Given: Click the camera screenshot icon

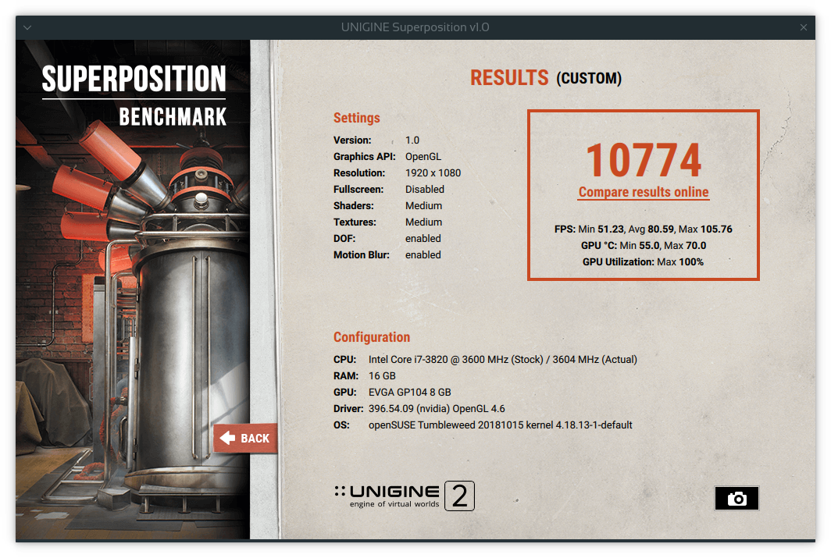Looking at the screenshot, I should tap(736, 499).
